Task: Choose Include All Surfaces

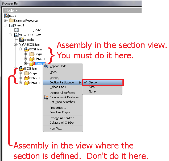Action: tap(63, 93)
